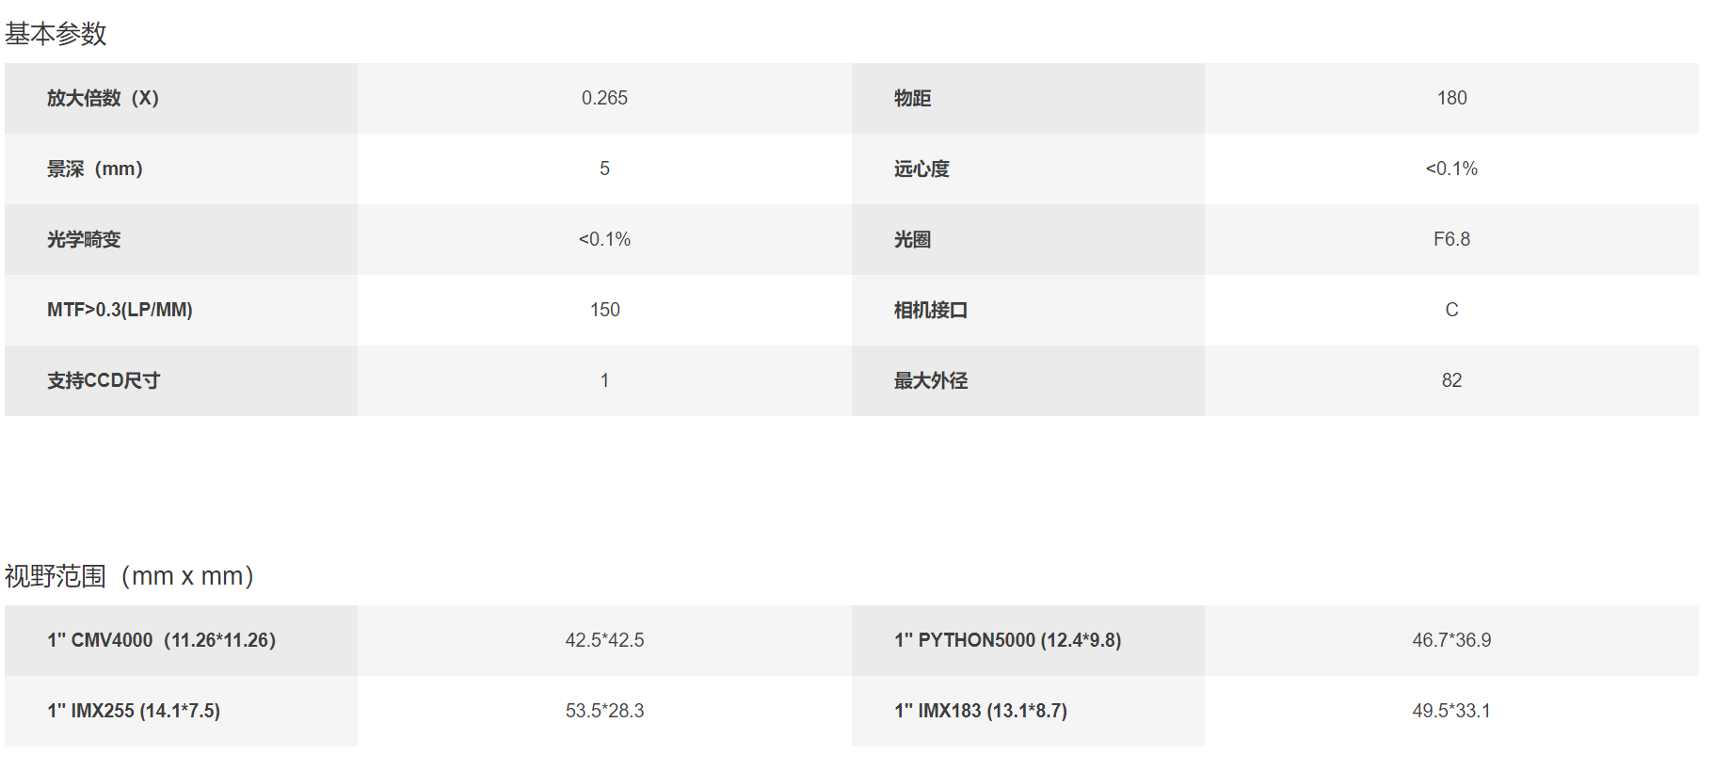Click the 远心度 label cell
This screenshot has width=1714, height=771.
(1028, 169)
